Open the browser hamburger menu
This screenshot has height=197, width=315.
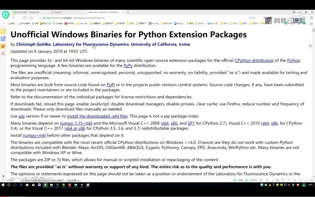[x=311, y=18]
